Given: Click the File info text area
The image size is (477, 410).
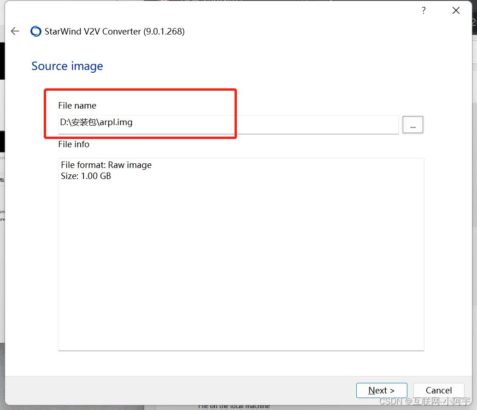Looking at the screenshot, I should point(241,254).
